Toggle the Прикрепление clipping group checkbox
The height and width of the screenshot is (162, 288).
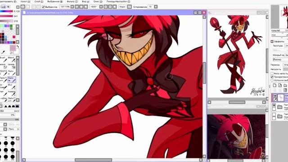coord(272,77)
